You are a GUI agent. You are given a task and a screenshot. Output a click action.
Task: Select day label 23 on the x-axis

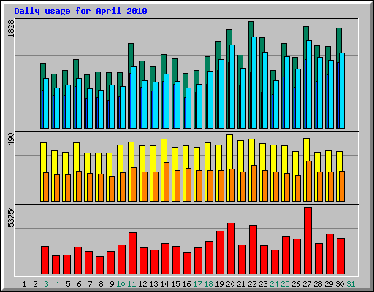[263, 284]
